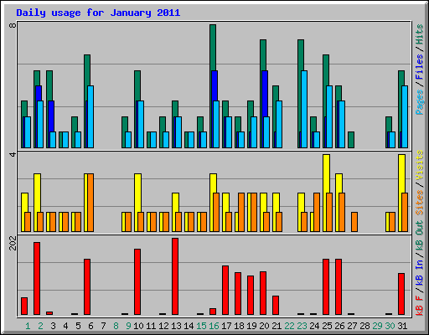Click the 'Sites' legend label
Screen dimensions: 429x335
[419, 203]
